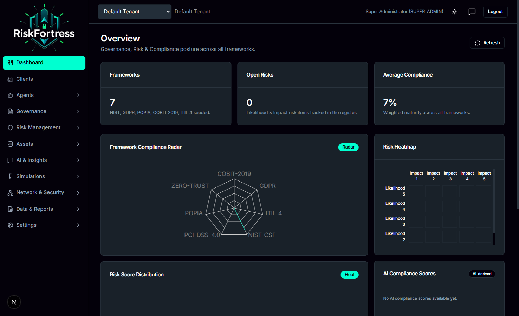Screen dimensions: 519x316
Task: Click the Settings gear icon
Action: (x=10, y=225)
